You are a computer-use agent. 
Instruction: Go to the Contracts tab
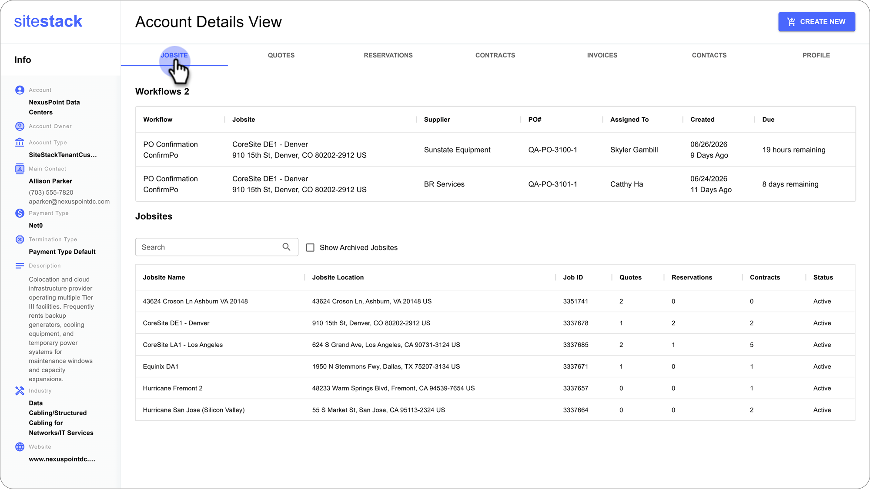pos(495,55)
